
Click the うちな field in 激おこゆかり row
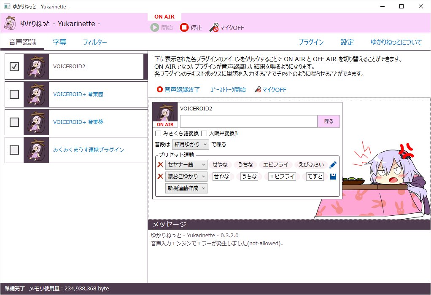[249, 176]
